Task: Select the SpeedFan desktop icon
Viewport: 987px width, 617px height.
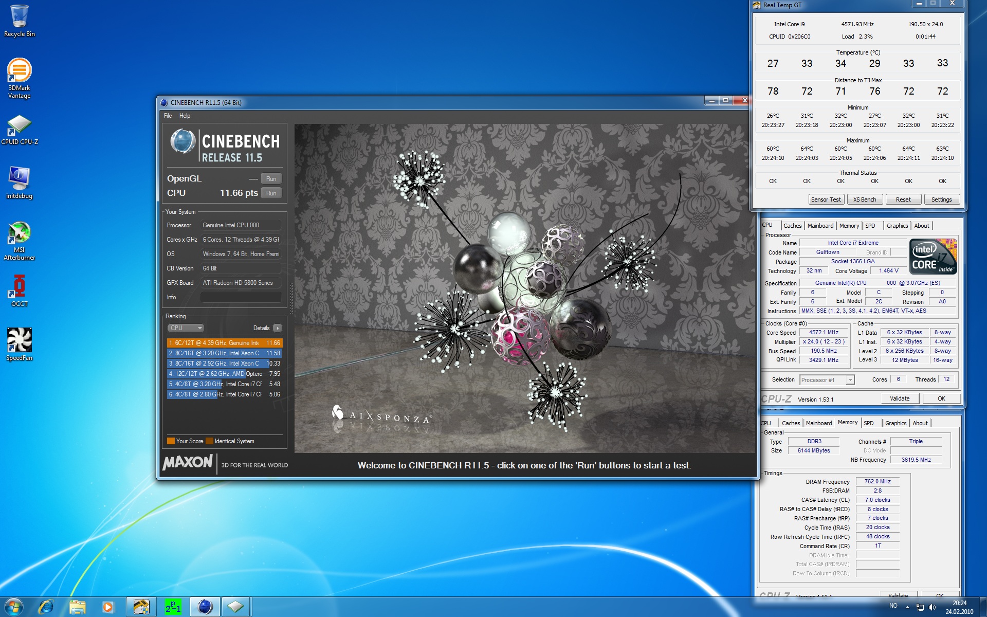Action: (19, 344)
